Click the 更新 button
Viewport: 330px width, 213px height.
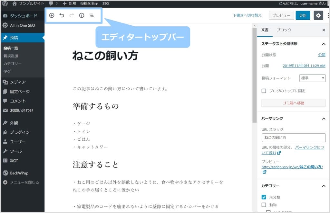(303, 15)
